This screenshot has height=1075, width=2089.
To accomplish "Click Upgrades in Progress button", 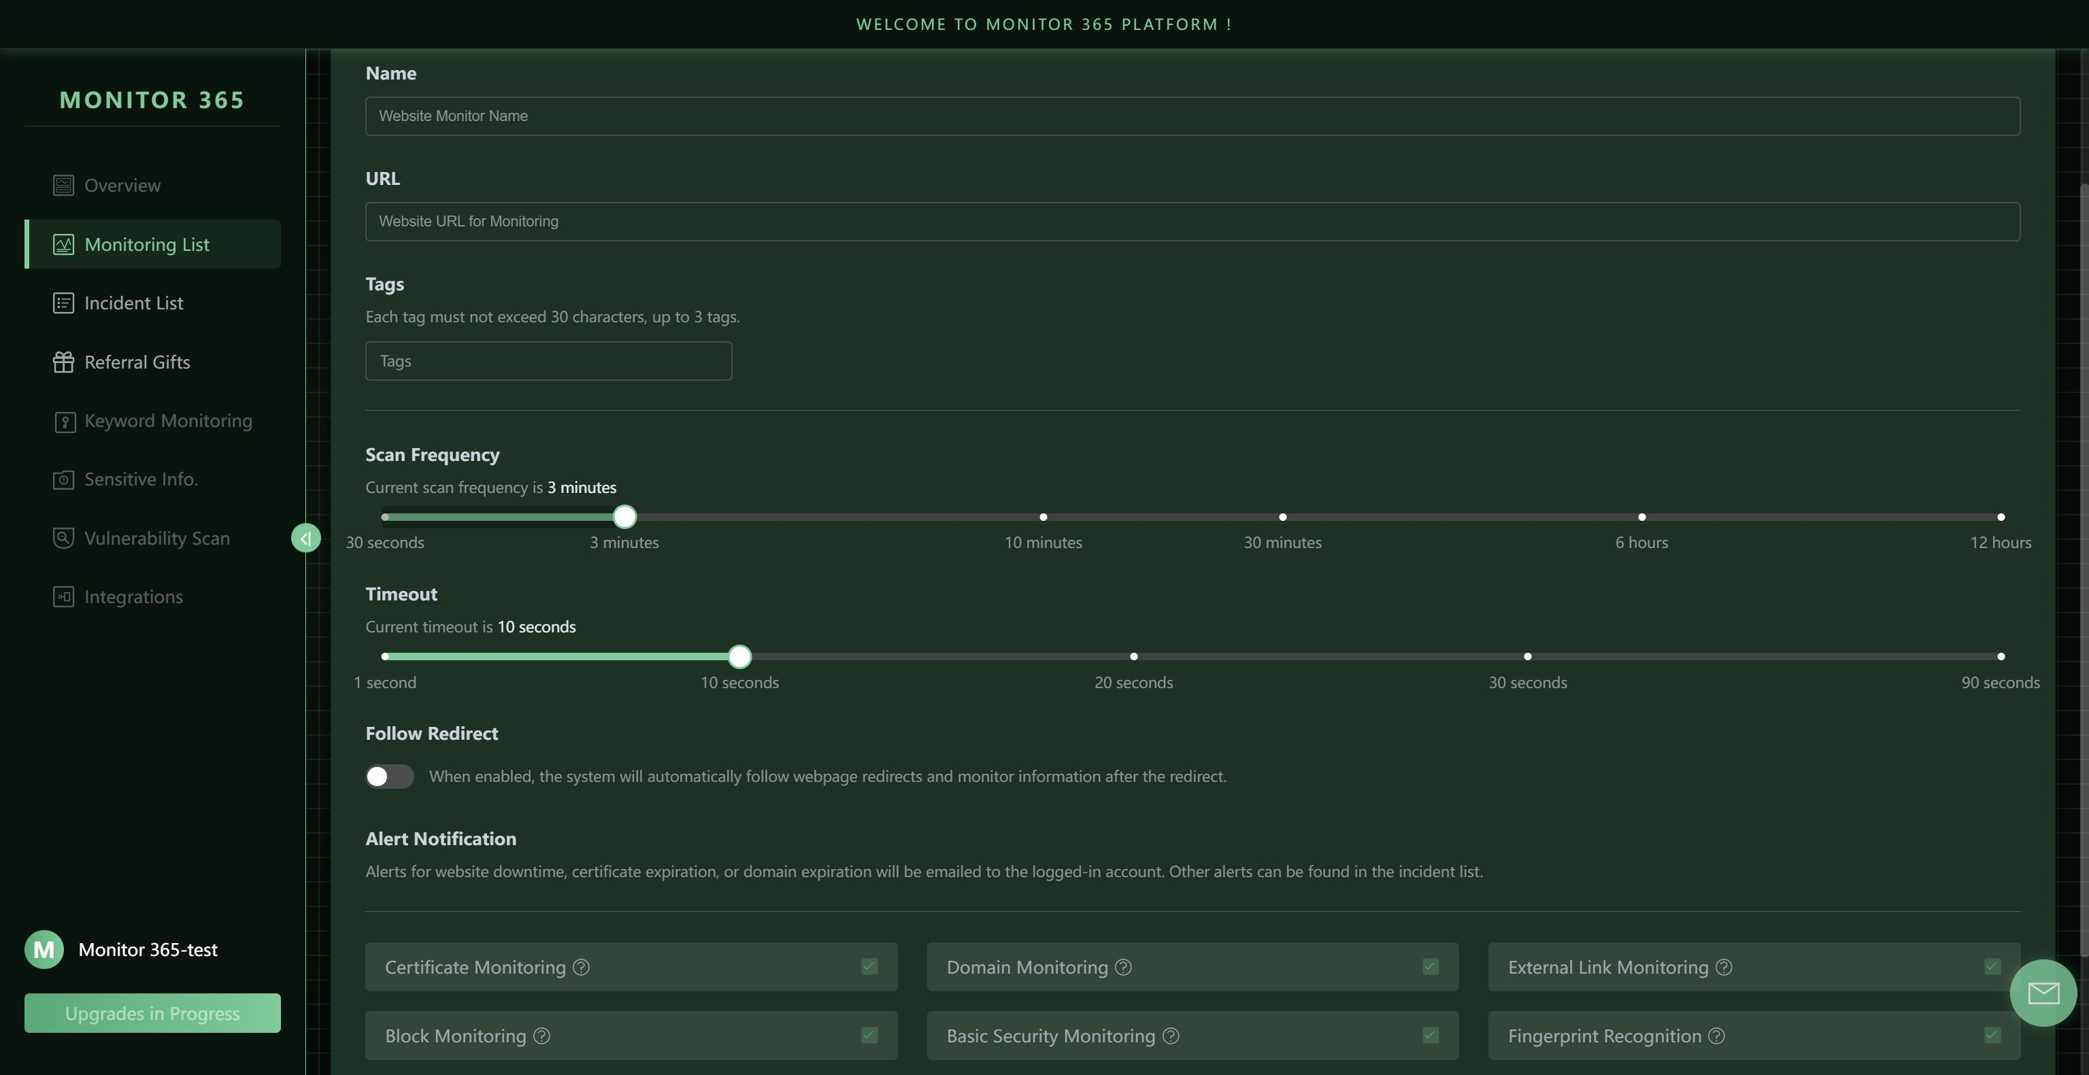I will (x=152, y=1013).
